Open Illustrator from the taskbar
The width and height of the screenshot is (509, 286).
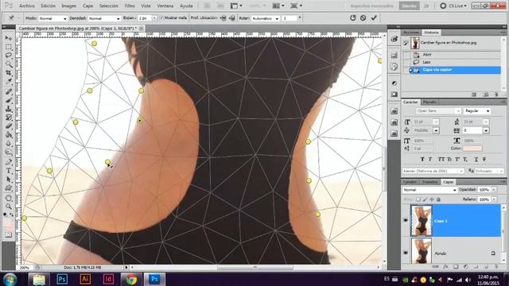click(x=85, y=279)
